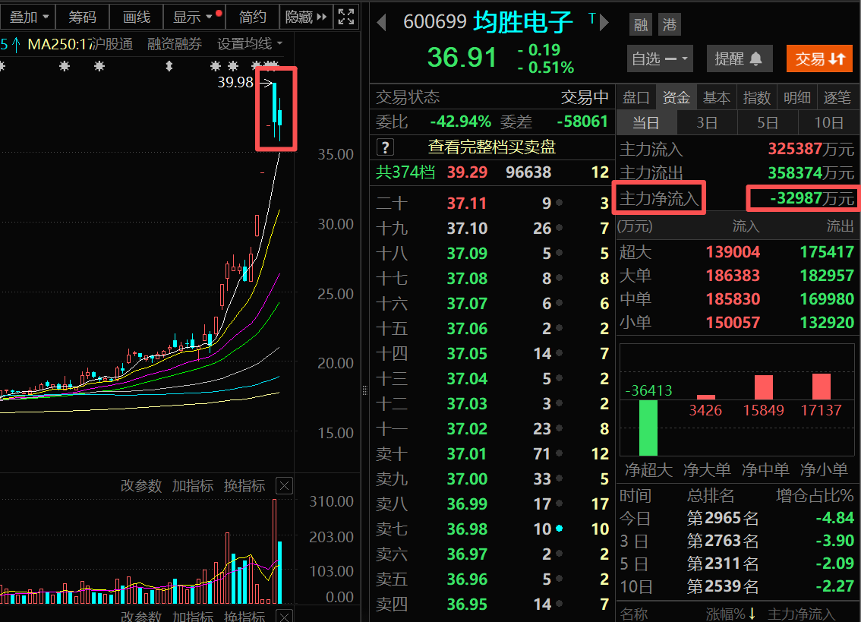This screenshot has width=861, height=622.
Task: Switch to the 基本 fundamentals tab
Action: pyautogui.click(x=717, y=98)
